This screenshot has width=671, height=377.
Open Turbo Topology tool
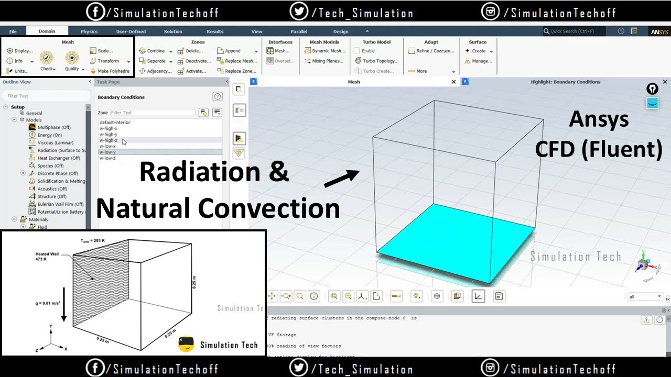[377, 61]
